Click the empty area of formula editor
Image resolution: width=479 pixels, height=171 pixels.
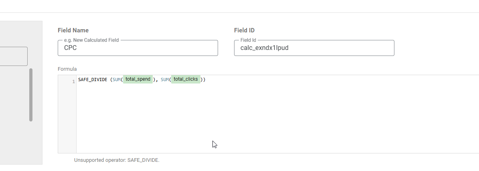pos(275,119)
